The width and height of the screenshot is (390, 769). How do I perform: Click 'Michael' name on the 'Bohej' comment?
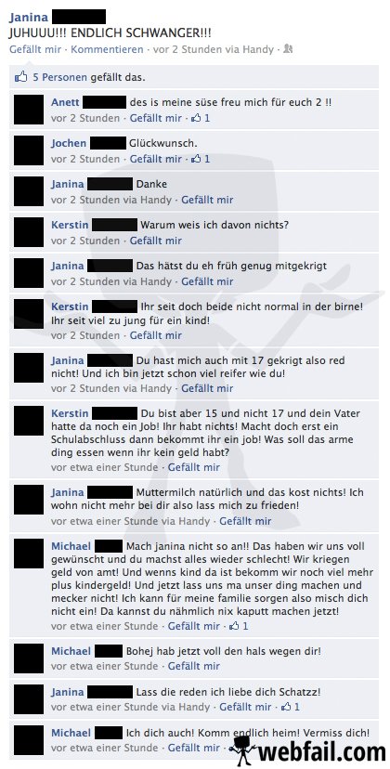tap(71, 651)
